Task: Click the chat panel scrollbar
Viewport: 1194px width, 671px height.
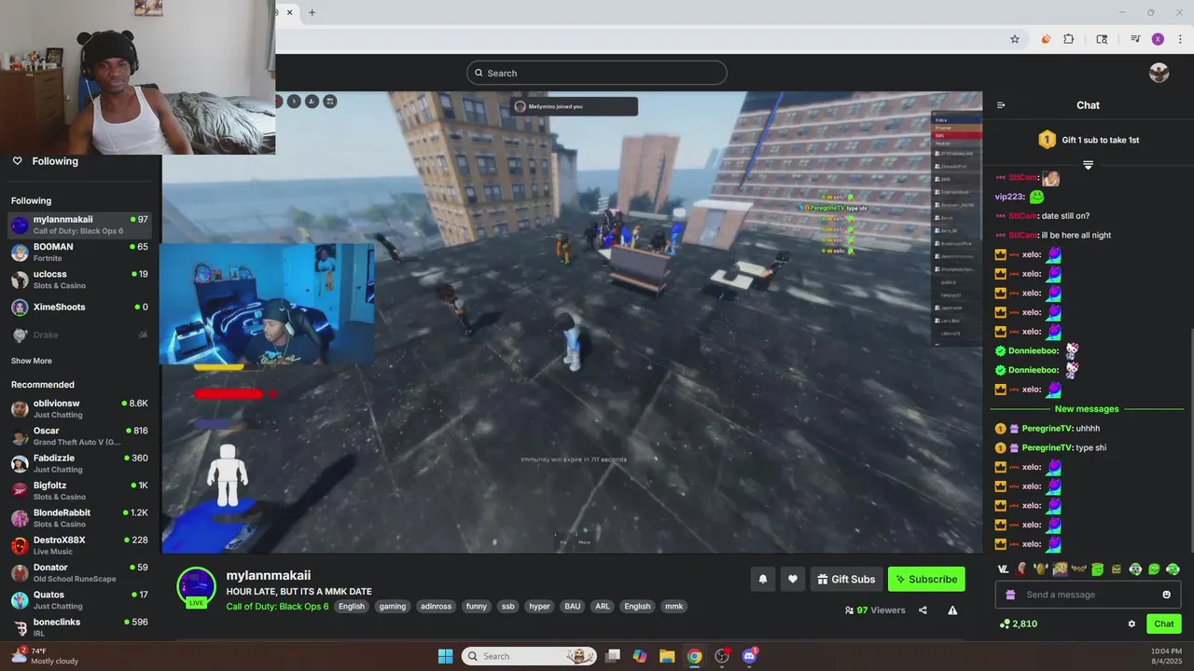Action: coord(1190,443)
